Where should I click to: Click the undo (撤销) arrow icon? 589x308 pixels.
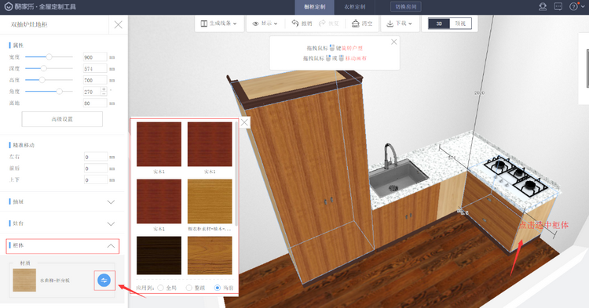click(295, 24)
